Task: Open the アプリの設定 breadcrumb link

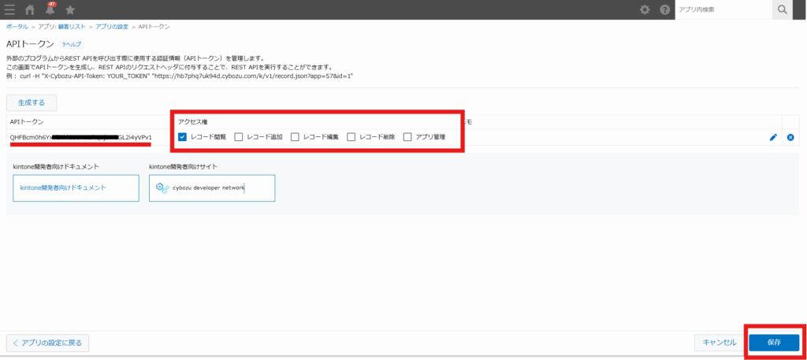Action: (112, 26)
